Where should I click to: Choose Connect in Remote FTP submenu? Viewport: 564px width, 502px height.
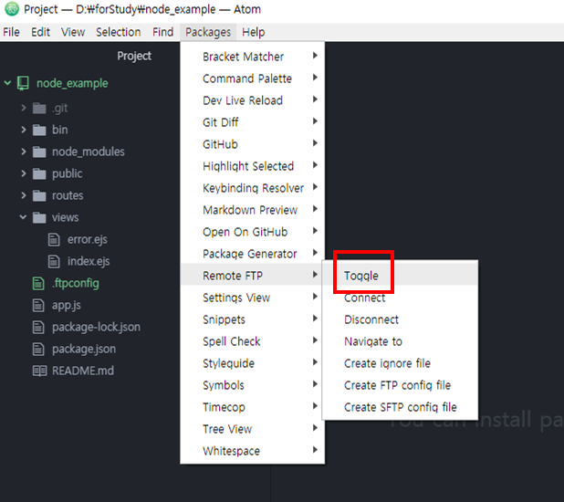(400, 298)
